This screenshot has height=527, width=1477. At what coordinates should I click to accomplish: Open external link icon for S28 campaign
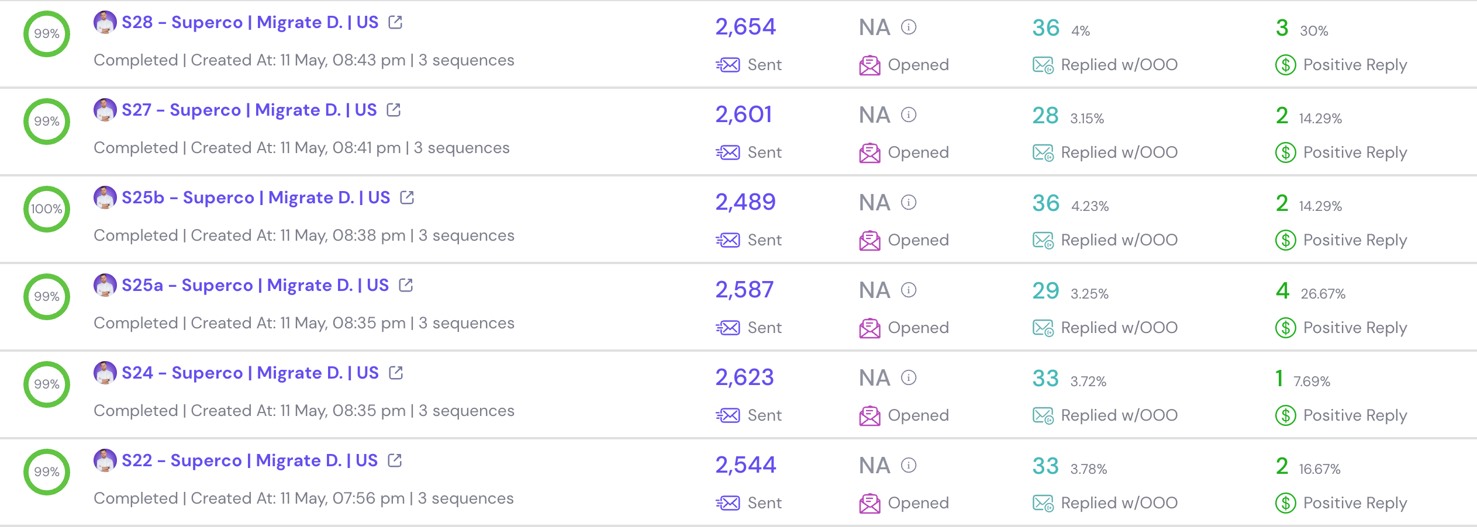coord(396,22)
